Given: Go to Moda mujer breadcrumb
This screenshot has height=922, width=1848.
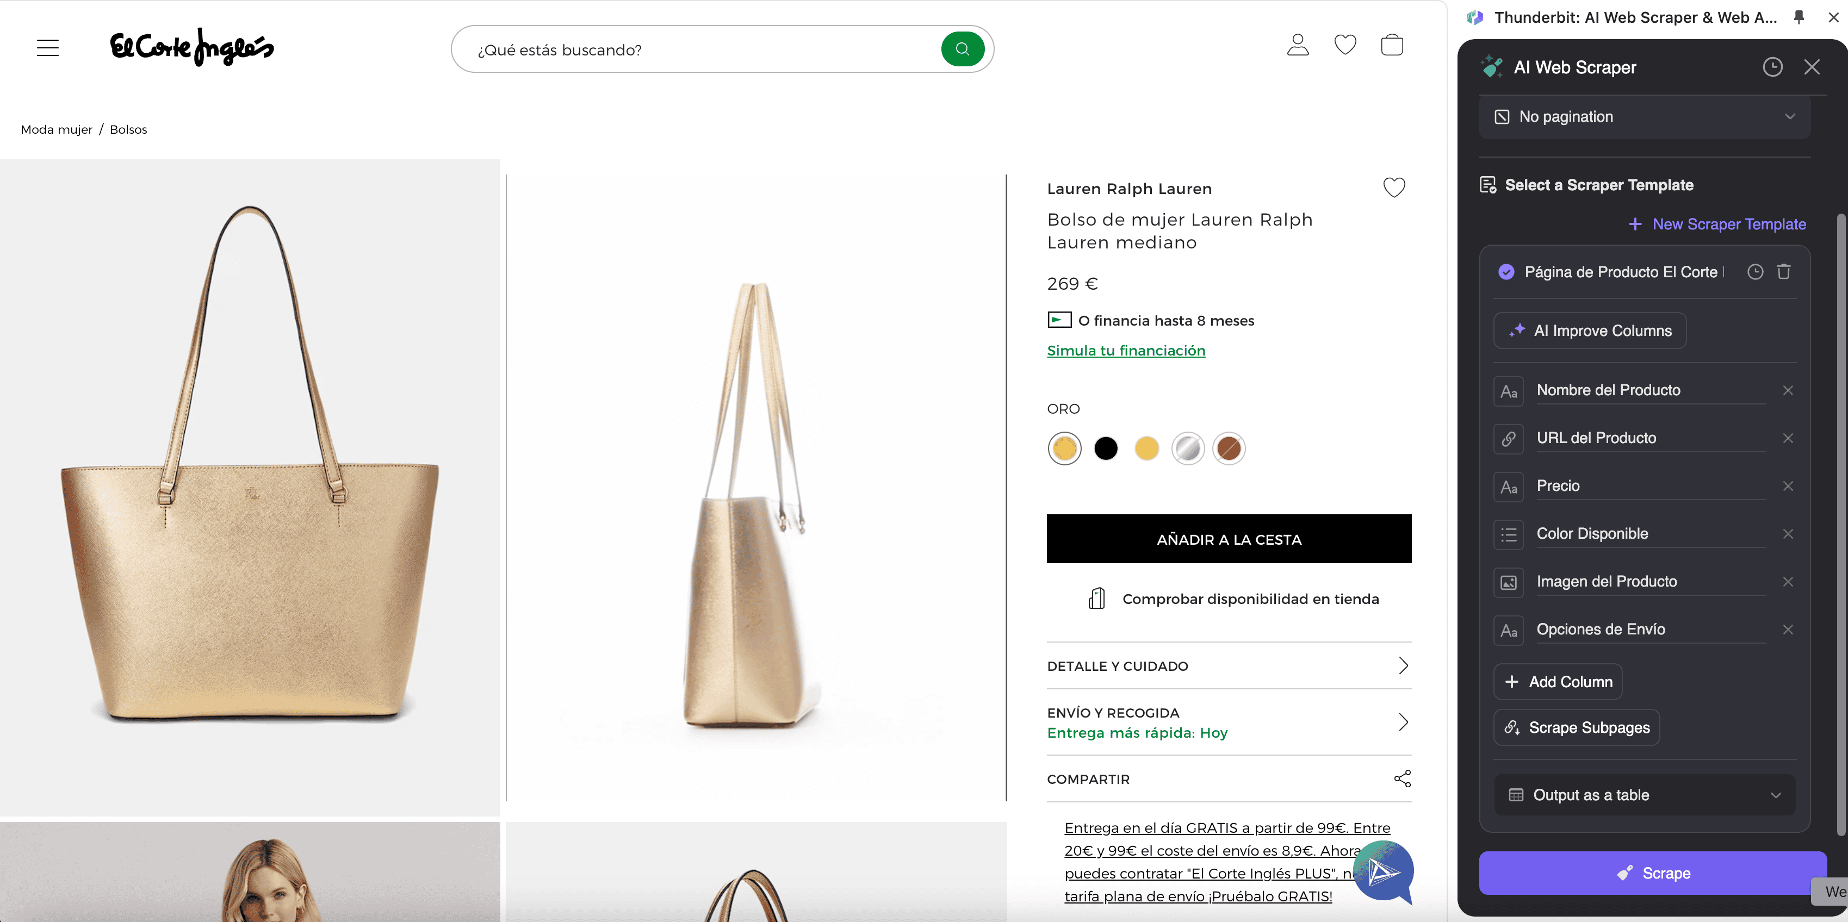Looking at the screenshot, I should (x=57, y=130).
